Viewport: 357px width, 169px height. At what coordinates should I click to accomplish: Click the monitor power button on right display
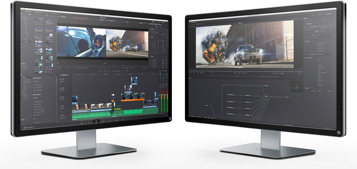coord(339,132)
